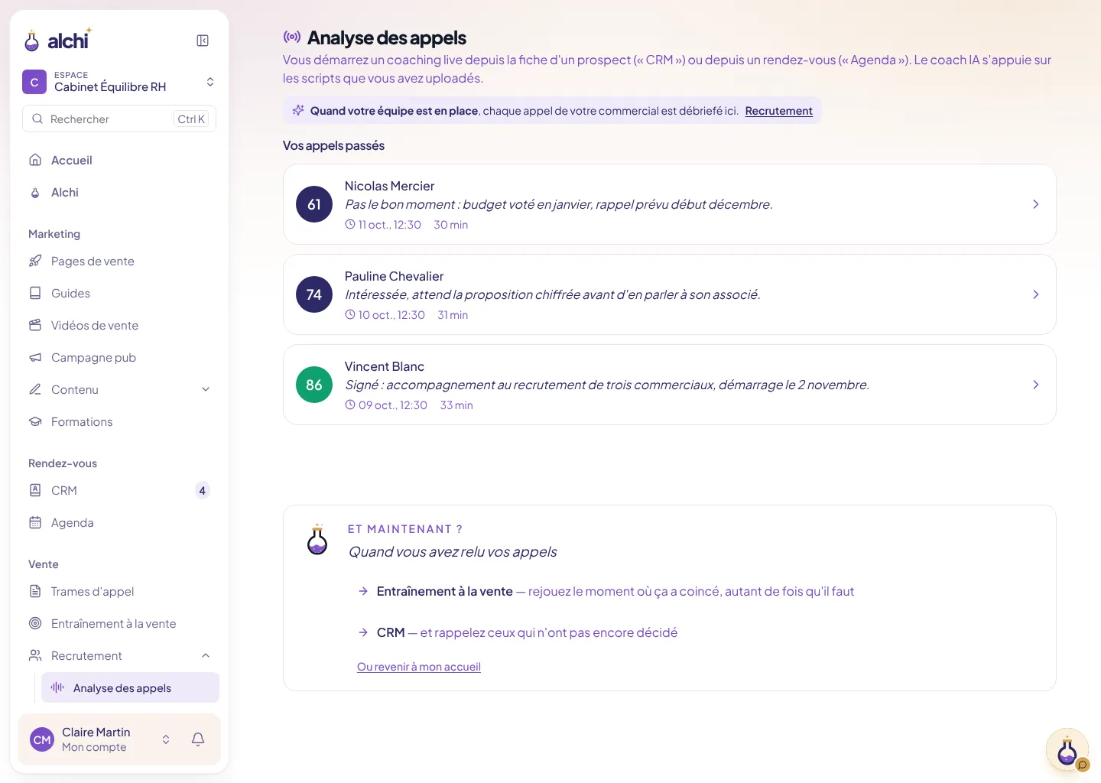Click the Analyse des appels waveform icon
Viewport: 1101px width, 783px height.
(x=57, y=687)
